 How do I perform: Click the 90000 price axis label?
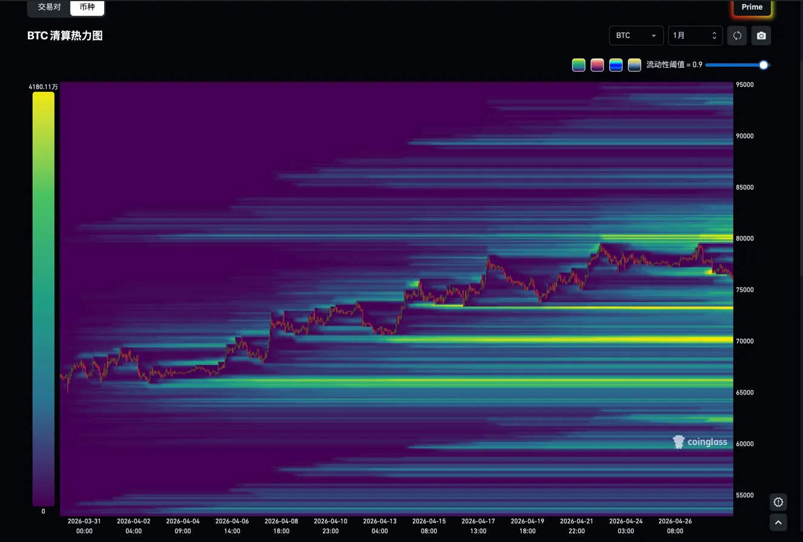click(745, 136)
